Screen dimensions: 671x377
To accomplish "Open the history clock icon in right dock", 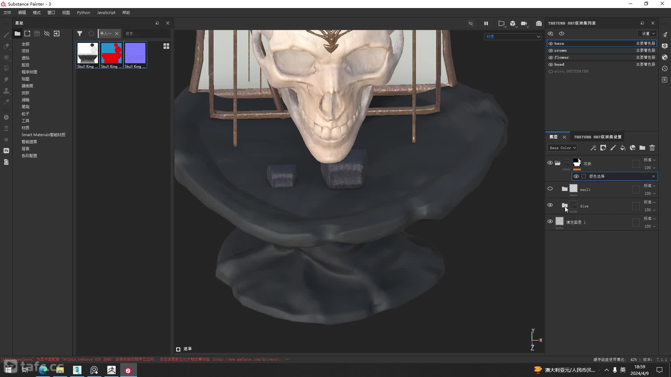I will (665, 69).
